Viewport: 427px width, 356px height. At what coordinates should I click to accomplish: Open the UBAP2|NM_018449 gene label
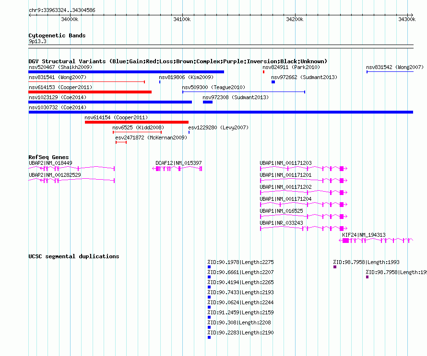click(x=50, y=163)
